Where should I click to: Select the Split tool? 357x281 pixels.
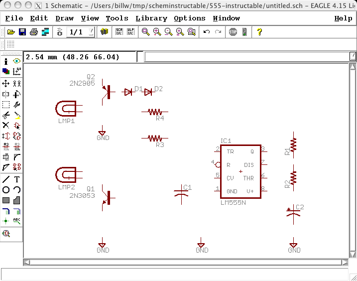point(6,167)
